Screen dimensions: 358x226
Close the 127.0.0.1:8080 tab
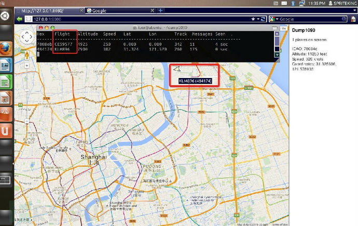(81, 10)
